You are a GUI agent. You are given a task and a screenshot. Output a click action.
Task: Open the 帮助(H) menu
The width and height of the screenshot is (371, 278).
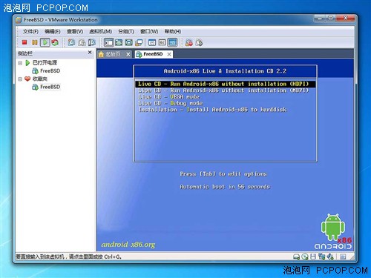[173, 31]
